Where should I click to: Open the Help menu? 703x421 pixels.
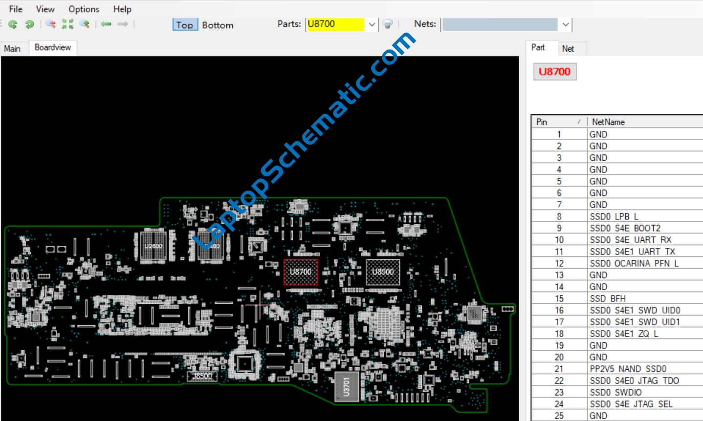point(122,9)
